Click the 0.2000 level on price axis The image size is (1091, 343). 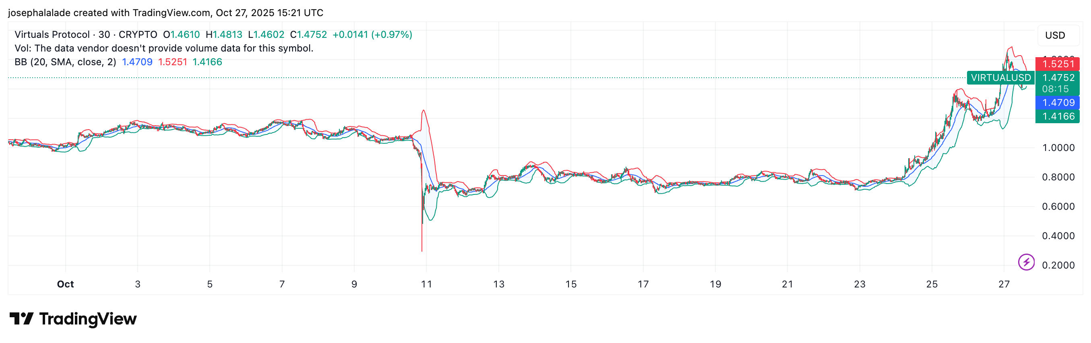click(x=1058, y=265)
